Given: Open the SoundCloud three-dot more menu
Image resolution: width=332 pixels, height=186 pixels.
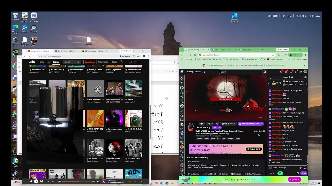Looking at the screenshot, I should 140,62.
